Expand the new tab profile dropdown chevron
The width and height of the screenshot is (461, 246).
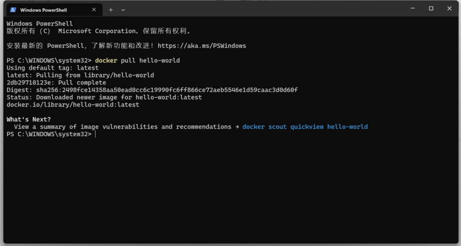coord(123,10)
